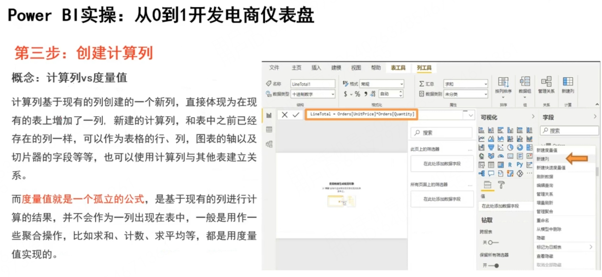Switch to Report view in left sidebar

pyautogui.click(x=269, y=115)
